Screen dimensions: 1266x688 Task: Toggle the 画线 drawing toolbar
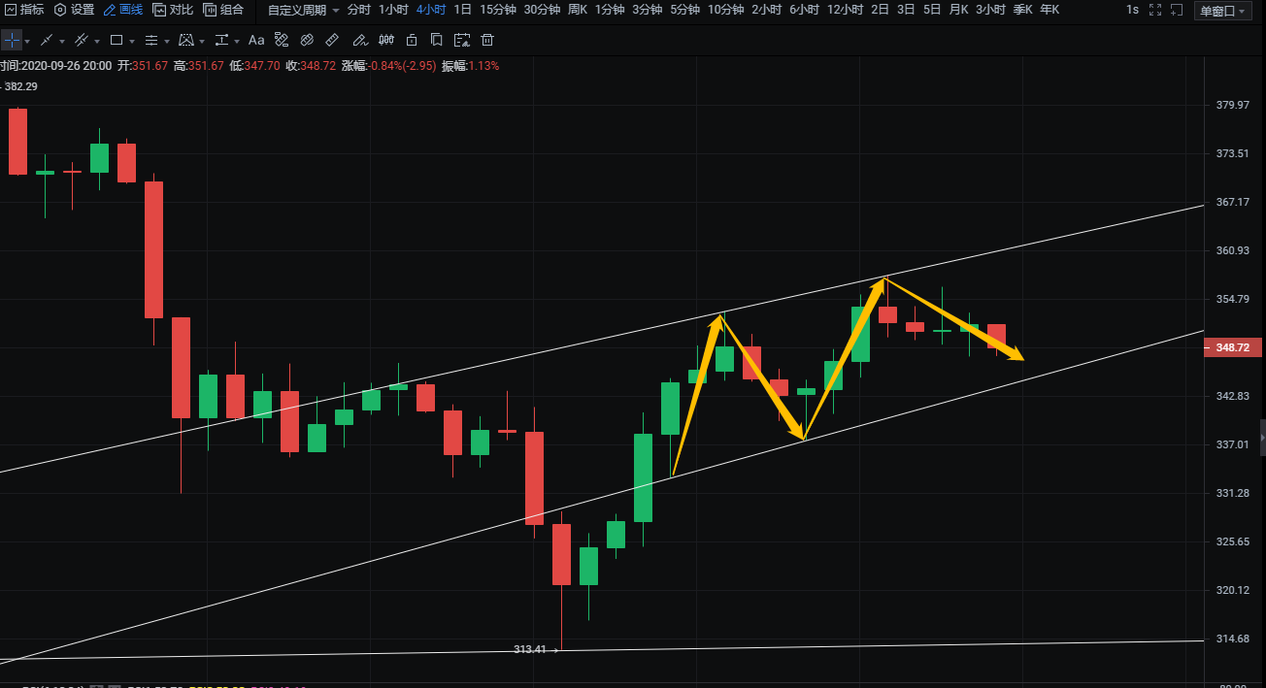point(123,10)
